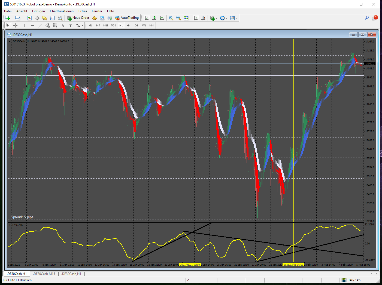Image resolution: width=382 pixels, height=285 pixels.
Task: Open the tile windows icon
Action: click(x=186, y=18)
